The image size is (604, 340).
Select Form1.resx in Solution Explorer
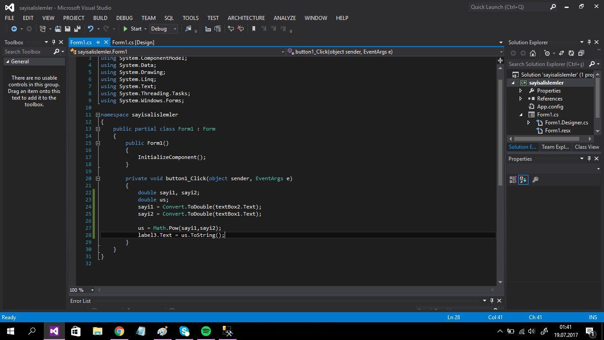tap(558, 131)
